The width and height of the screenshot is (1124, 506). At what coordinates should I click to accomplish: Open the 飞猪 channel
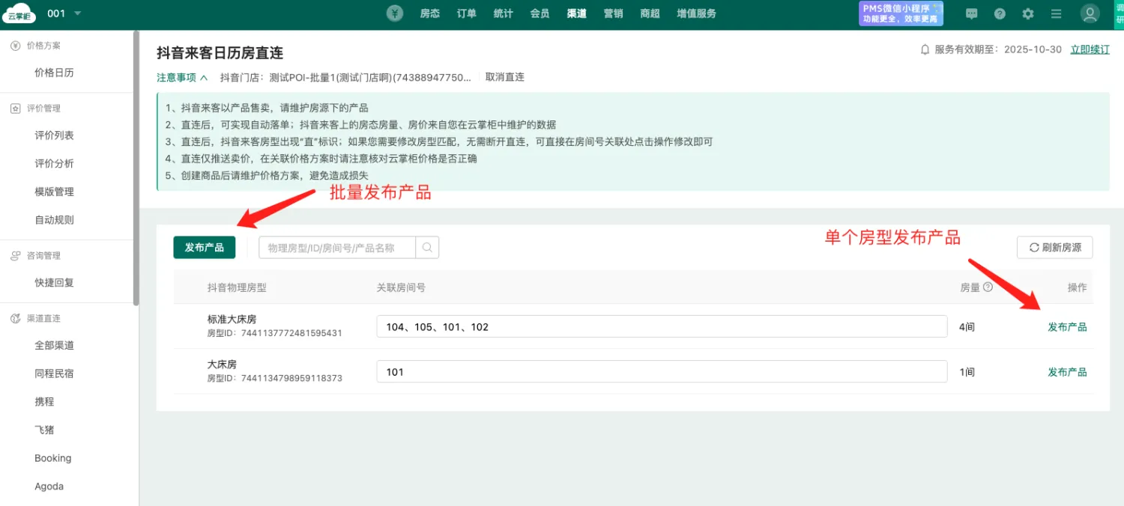44,430
